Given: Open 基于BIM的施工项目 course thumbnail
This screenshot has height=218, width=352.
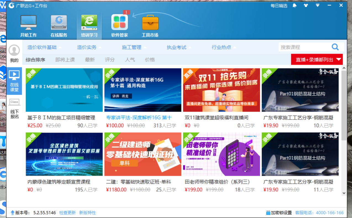Looking at the screenshot, I should pyautogui.click(x=64, y=90).
